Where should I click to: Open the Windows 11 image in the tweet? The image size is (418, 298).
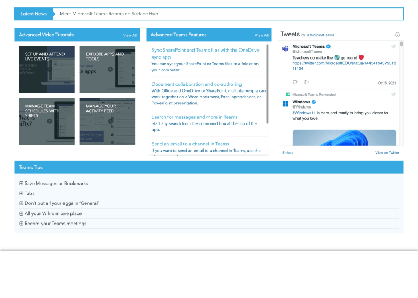pos(344,137)
